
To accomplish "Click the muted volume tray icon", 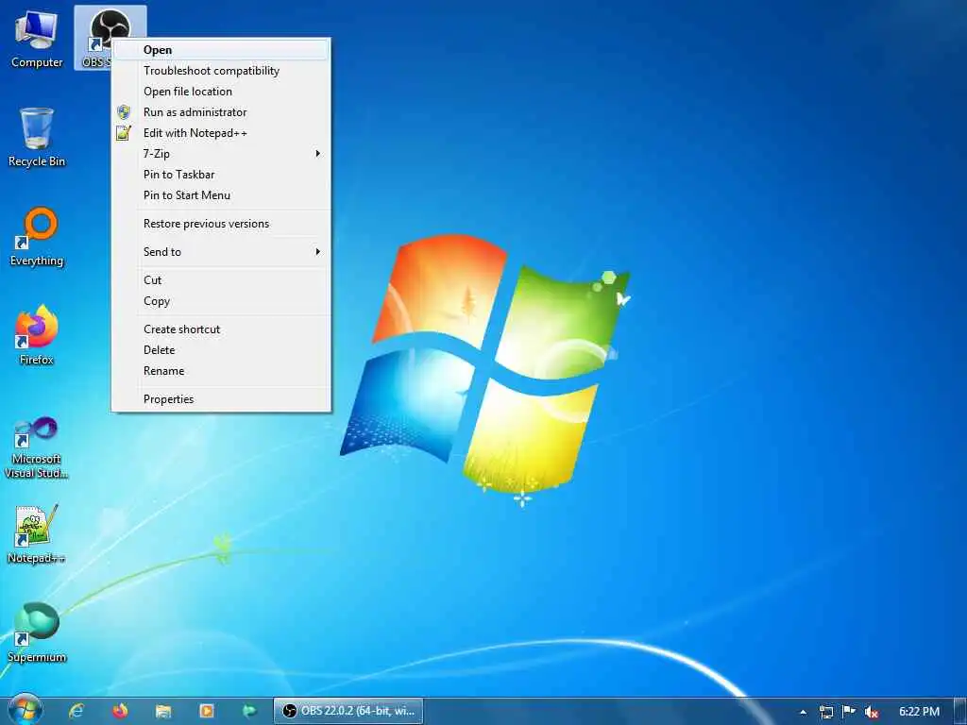I will point(872,712).
